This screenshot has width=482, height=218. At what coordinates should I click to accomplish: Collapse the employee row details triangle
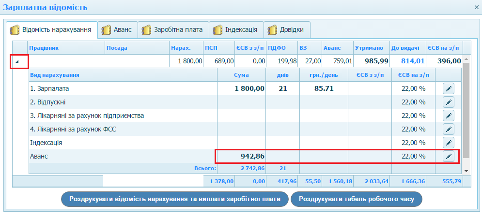(18, 61)
